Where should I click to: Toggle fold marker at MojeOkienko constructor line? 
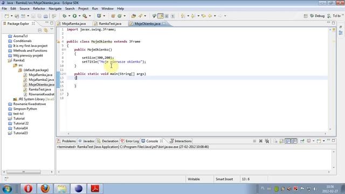point(65,50)
